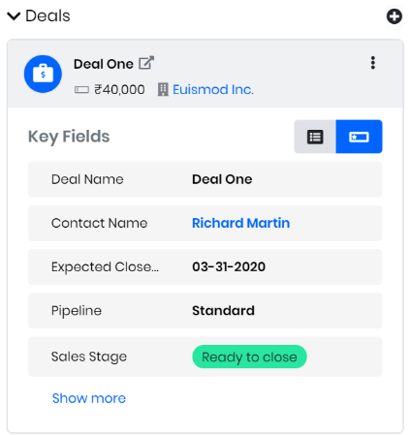The image size is (410, 435).
Task: Click Show more to expand fields
Action: [89, 398]
